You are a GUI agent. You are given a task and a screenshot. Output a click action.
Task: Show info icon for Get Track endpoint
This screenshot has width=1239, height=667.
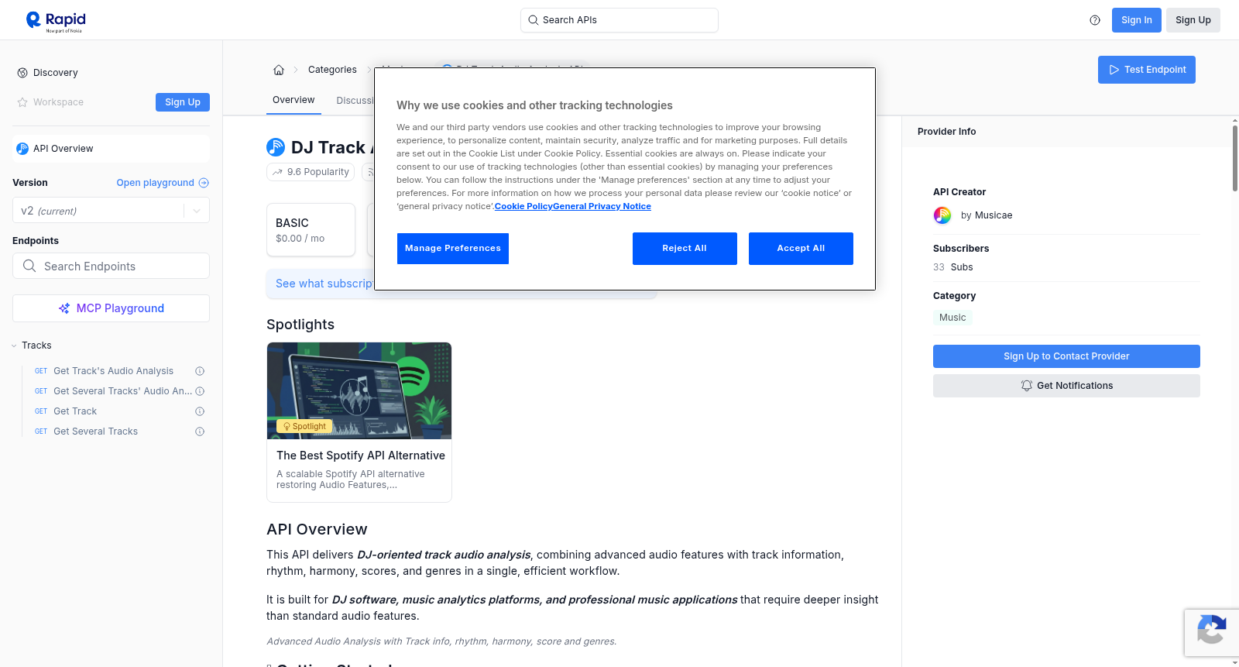coord(200,411)
